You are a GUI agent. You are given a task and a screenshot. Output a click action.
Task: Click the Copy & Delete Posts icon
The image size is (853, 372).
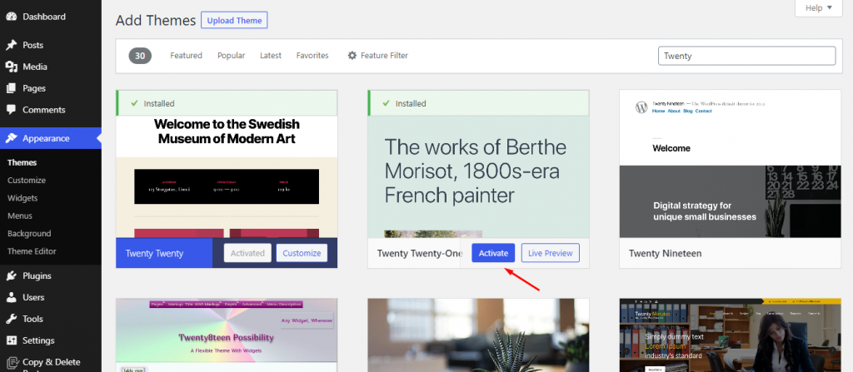coord(11,362)
